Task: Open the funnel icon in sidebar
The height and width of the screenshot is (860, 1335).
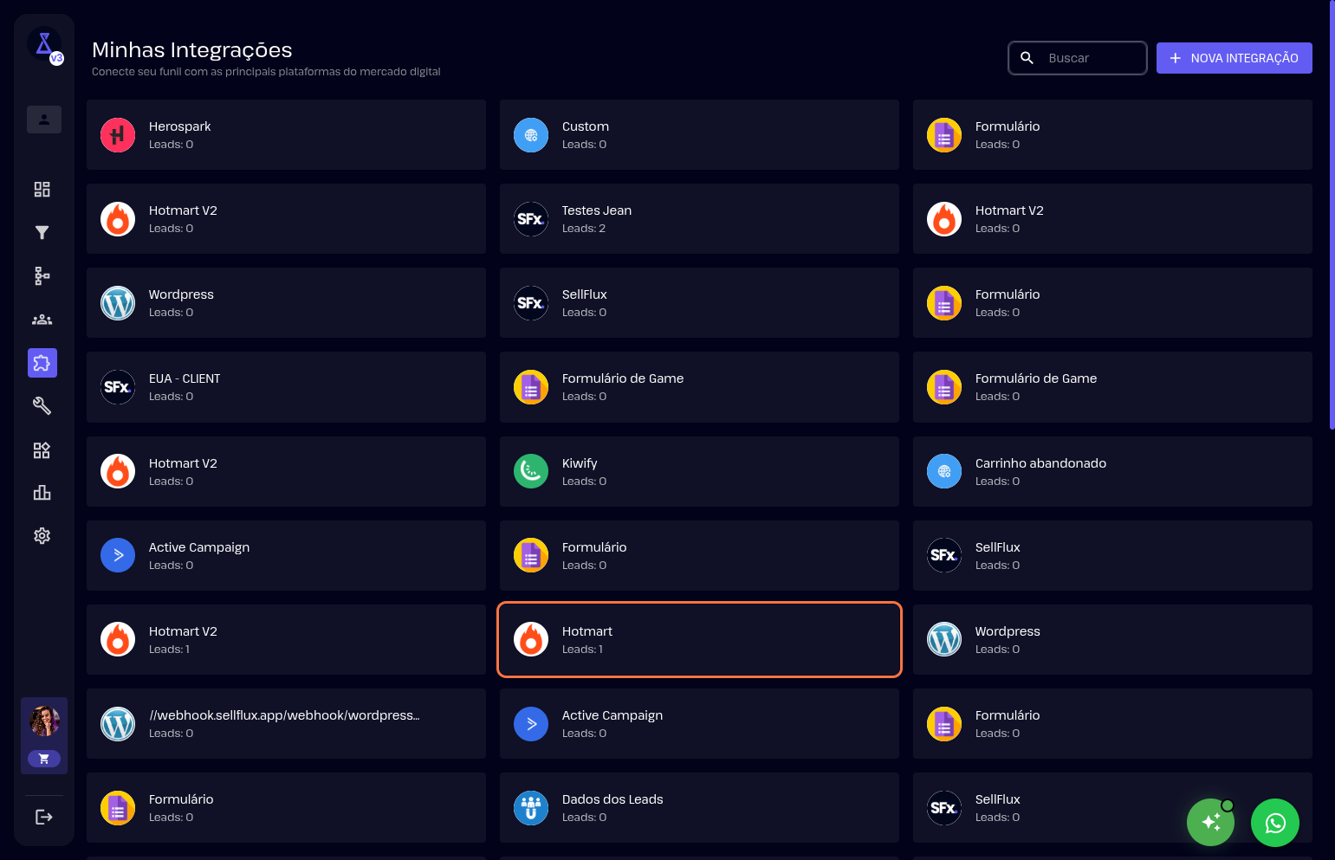Action: 42,232
